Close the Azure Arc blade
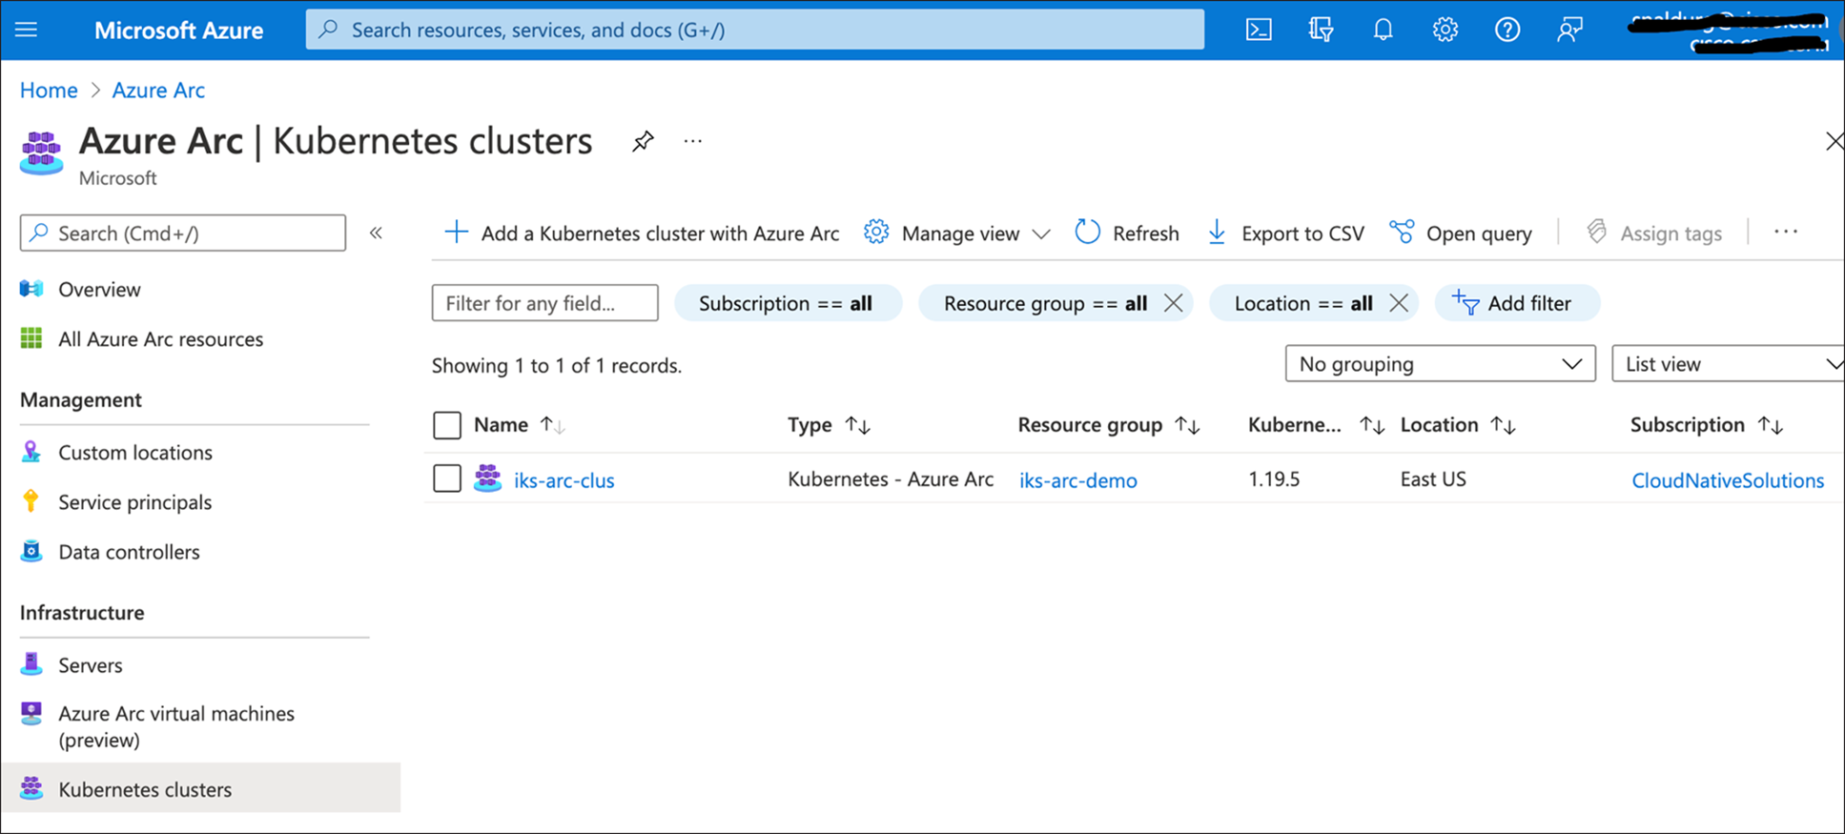 coord(1834,141)
